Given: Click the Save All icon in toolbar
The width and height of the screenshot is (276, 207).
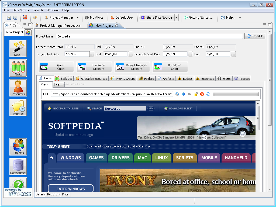Looking at the screenshot, I should click(15, 18).
